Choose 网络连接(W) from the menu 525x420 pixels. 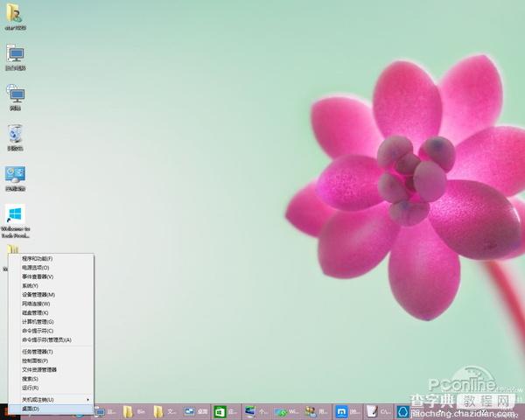pyautogui.click(x=51, y=304)
